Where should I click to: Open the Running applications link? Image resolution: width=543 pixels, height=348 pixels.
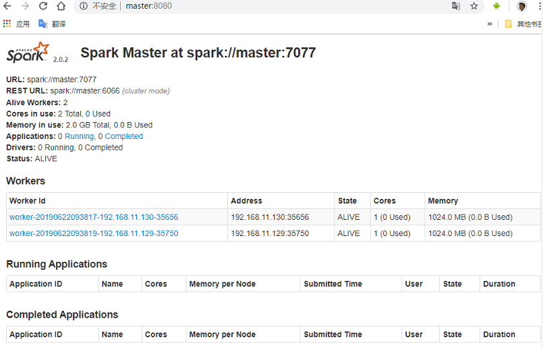[x=80, y=136]
